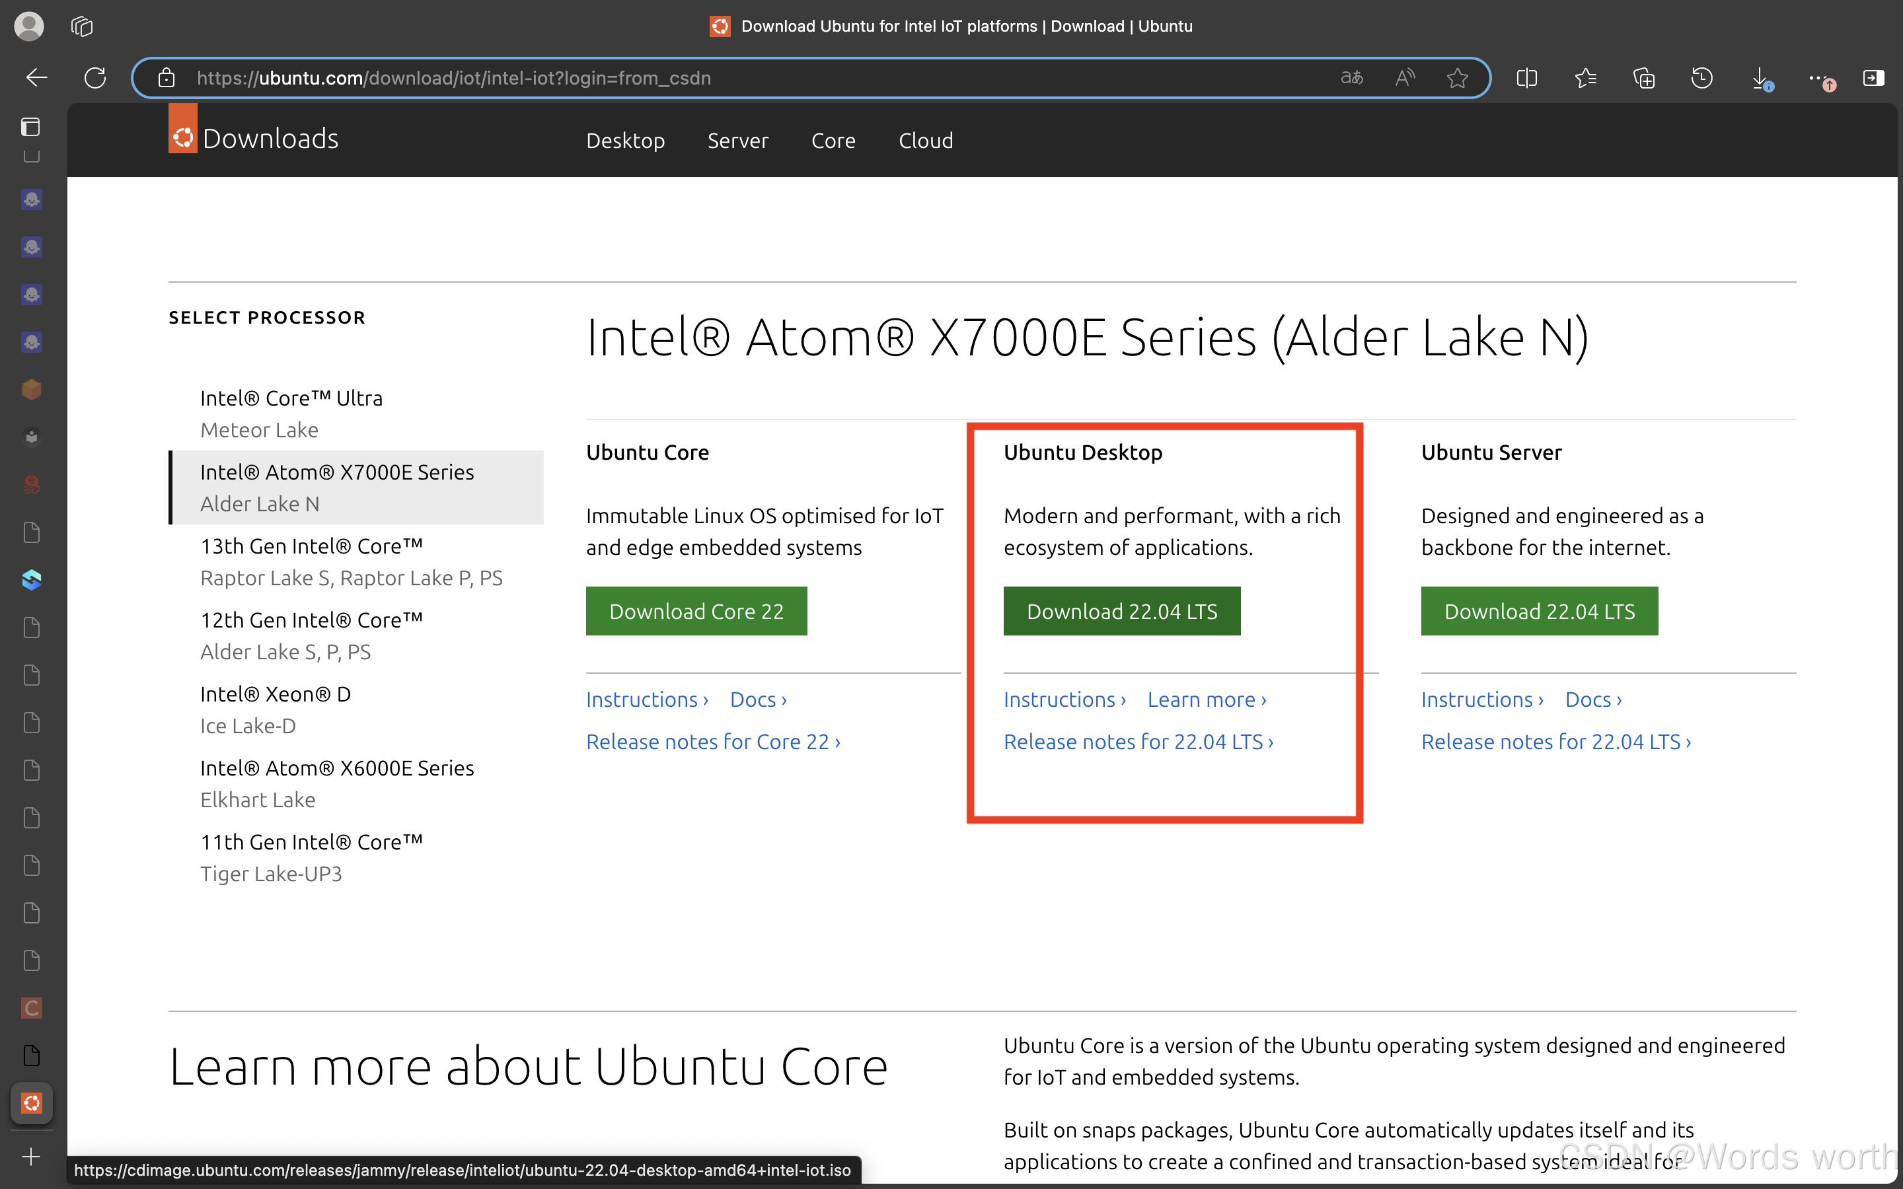Image resolution: width=1903 pixels, height=1189 pixels.
Task: Click Download 22.04 LTS under Ubuntu Desktop
Action: pos(1121,611)
